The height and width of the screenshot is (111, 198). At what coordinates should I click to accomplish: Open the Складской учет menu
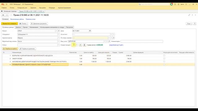click(22, 8)
